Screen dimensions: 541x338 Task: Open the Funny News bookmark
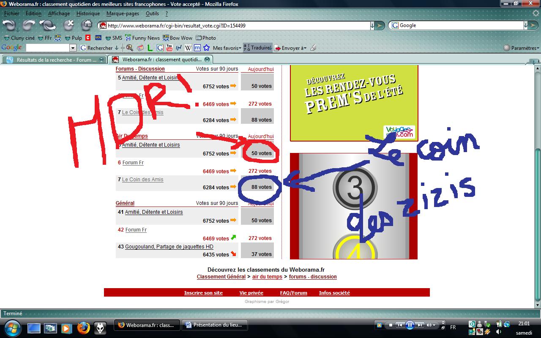(142, 38)
